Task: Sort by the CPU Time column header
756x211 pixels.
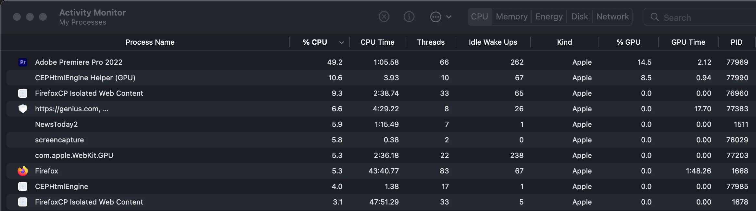Action: tap(377, 42)
